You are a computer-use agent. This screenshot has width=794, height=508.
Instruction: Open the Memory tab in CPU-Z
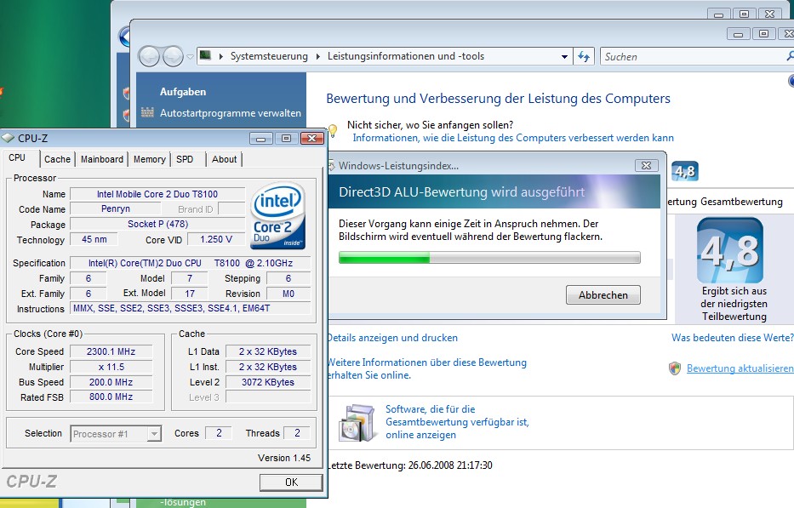pyautogui.click(x=150, y=159)
